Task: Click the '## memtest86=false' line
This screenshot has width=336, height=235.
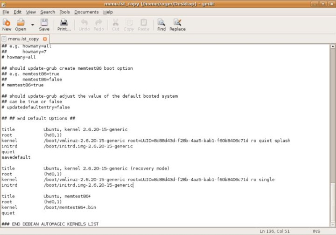Action: click(32, 79)
